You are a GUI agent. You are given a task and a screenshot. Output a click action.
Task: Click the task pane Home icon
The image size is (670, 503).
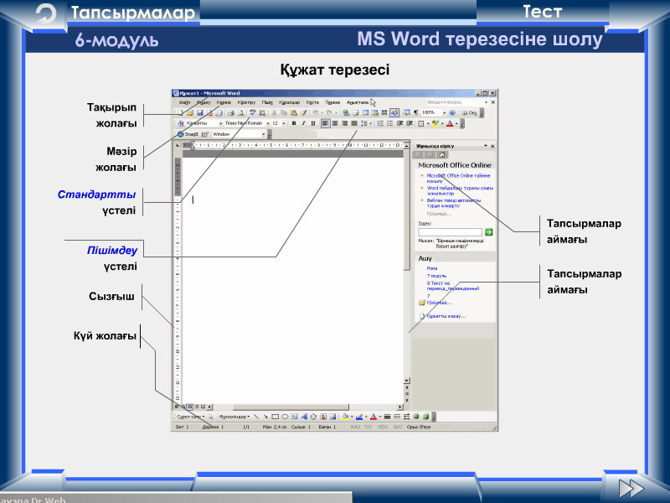click(x=442, y=155)
